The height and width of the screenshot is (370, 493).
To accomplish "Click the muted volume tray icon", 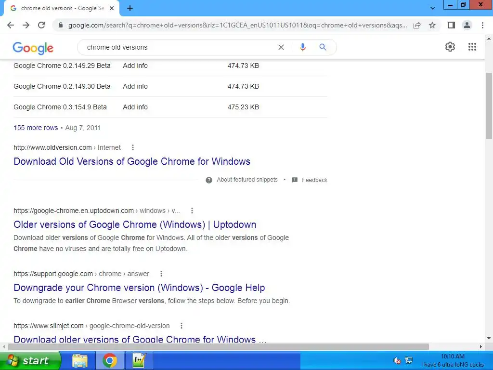I will (397, 360).
